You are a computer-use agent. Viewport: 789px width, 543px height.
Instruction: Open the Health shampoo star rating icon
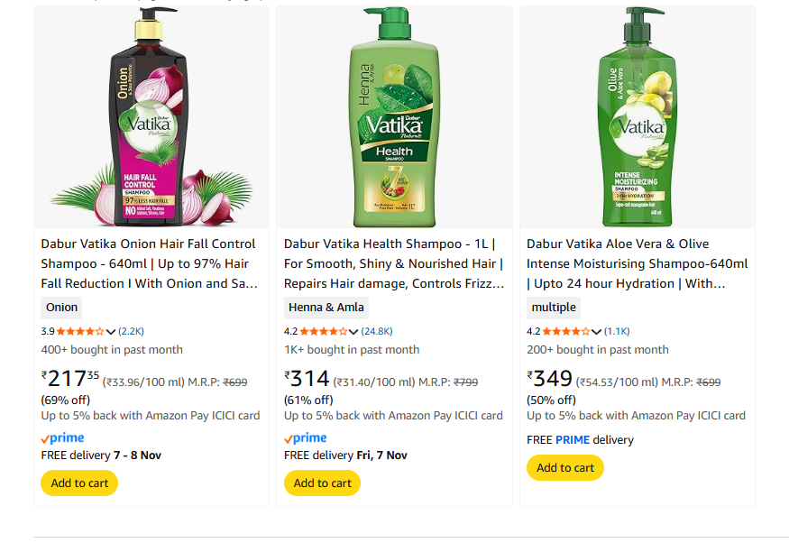tap(323, 331)
